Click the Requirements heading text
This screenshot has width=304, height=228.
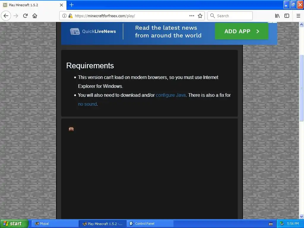pos(90,66)
